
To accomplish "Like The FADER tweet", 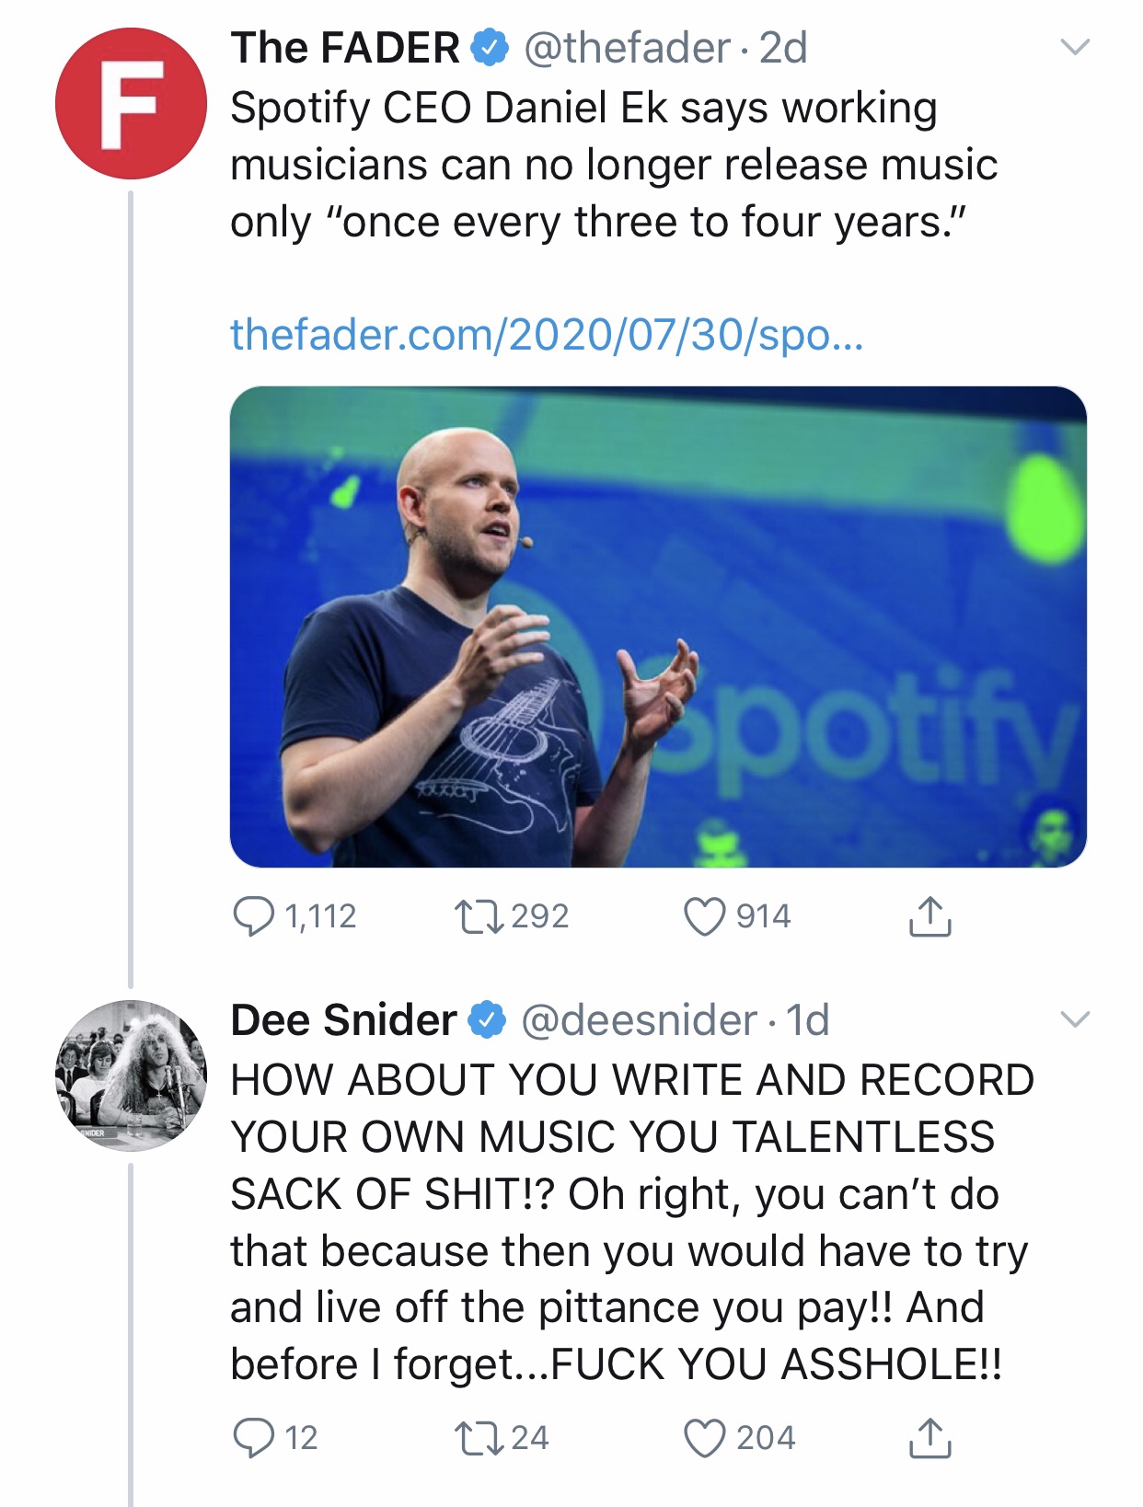I will click(x=705, y=916).
